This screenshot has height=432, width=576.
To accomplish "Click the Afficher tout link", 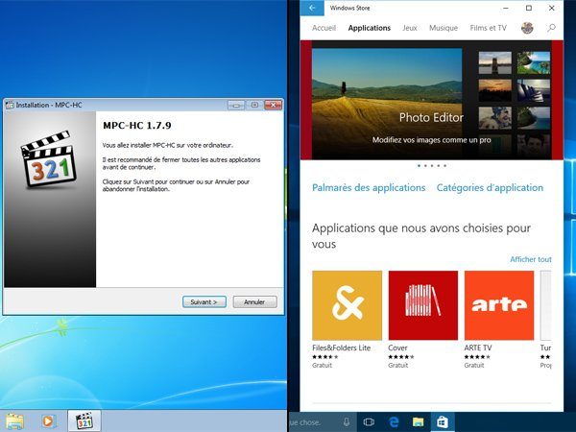I will point(531,259).
